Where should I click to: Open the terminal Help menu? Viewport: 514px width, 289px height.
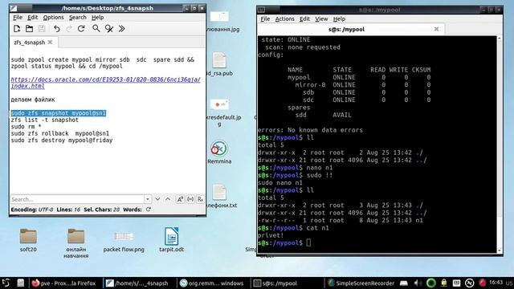(339, 19)
